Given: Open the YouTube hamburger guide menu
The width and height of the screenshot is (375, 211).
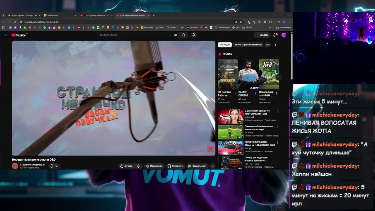Looking at the screenshot, I should tap(6, 35).
